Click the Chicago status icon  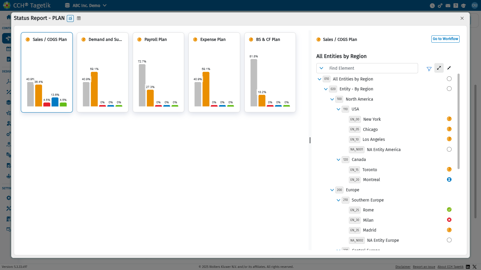click(449, 129)
